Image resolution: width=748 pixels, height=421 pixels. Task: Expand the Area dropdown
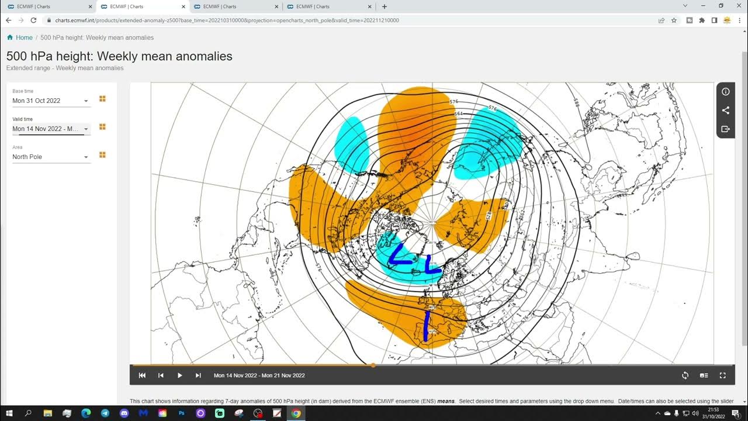(x=51, y=157)
